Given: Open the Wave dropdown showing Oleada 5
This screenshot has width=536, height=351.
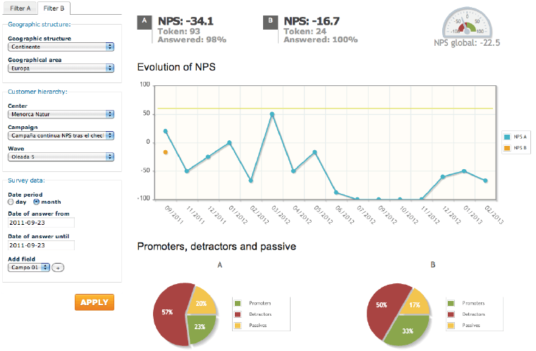Looking at the screenshot, I should point(61,157).
